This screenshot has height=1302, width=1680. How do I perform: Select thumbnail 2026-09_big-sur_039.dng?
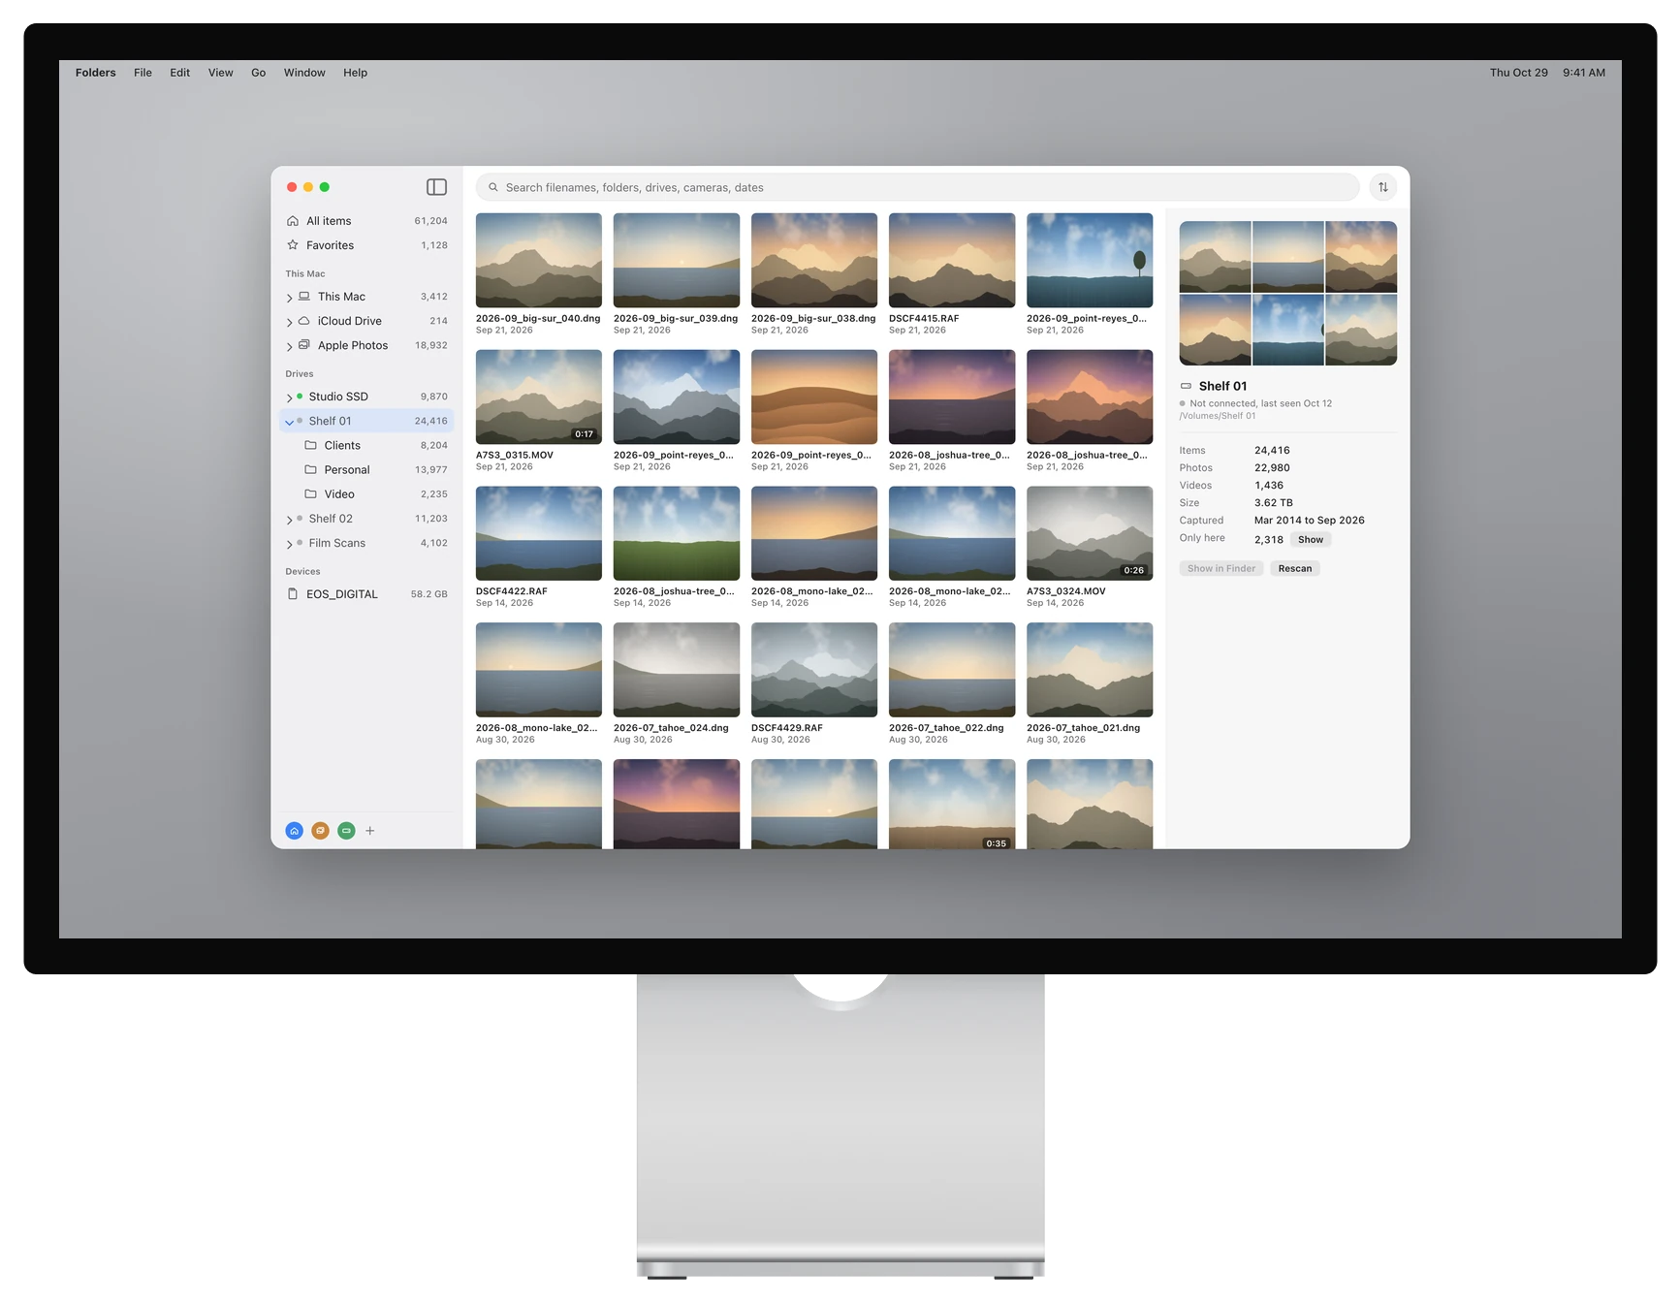pos(676,260)
